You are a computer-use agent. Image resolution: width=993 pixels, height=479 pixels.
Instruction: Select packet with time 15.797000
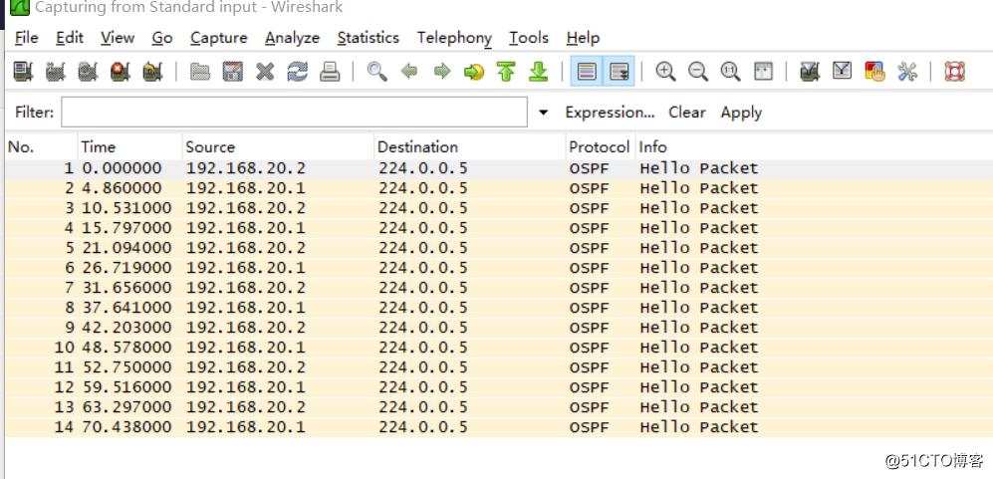tap(499, 228)
